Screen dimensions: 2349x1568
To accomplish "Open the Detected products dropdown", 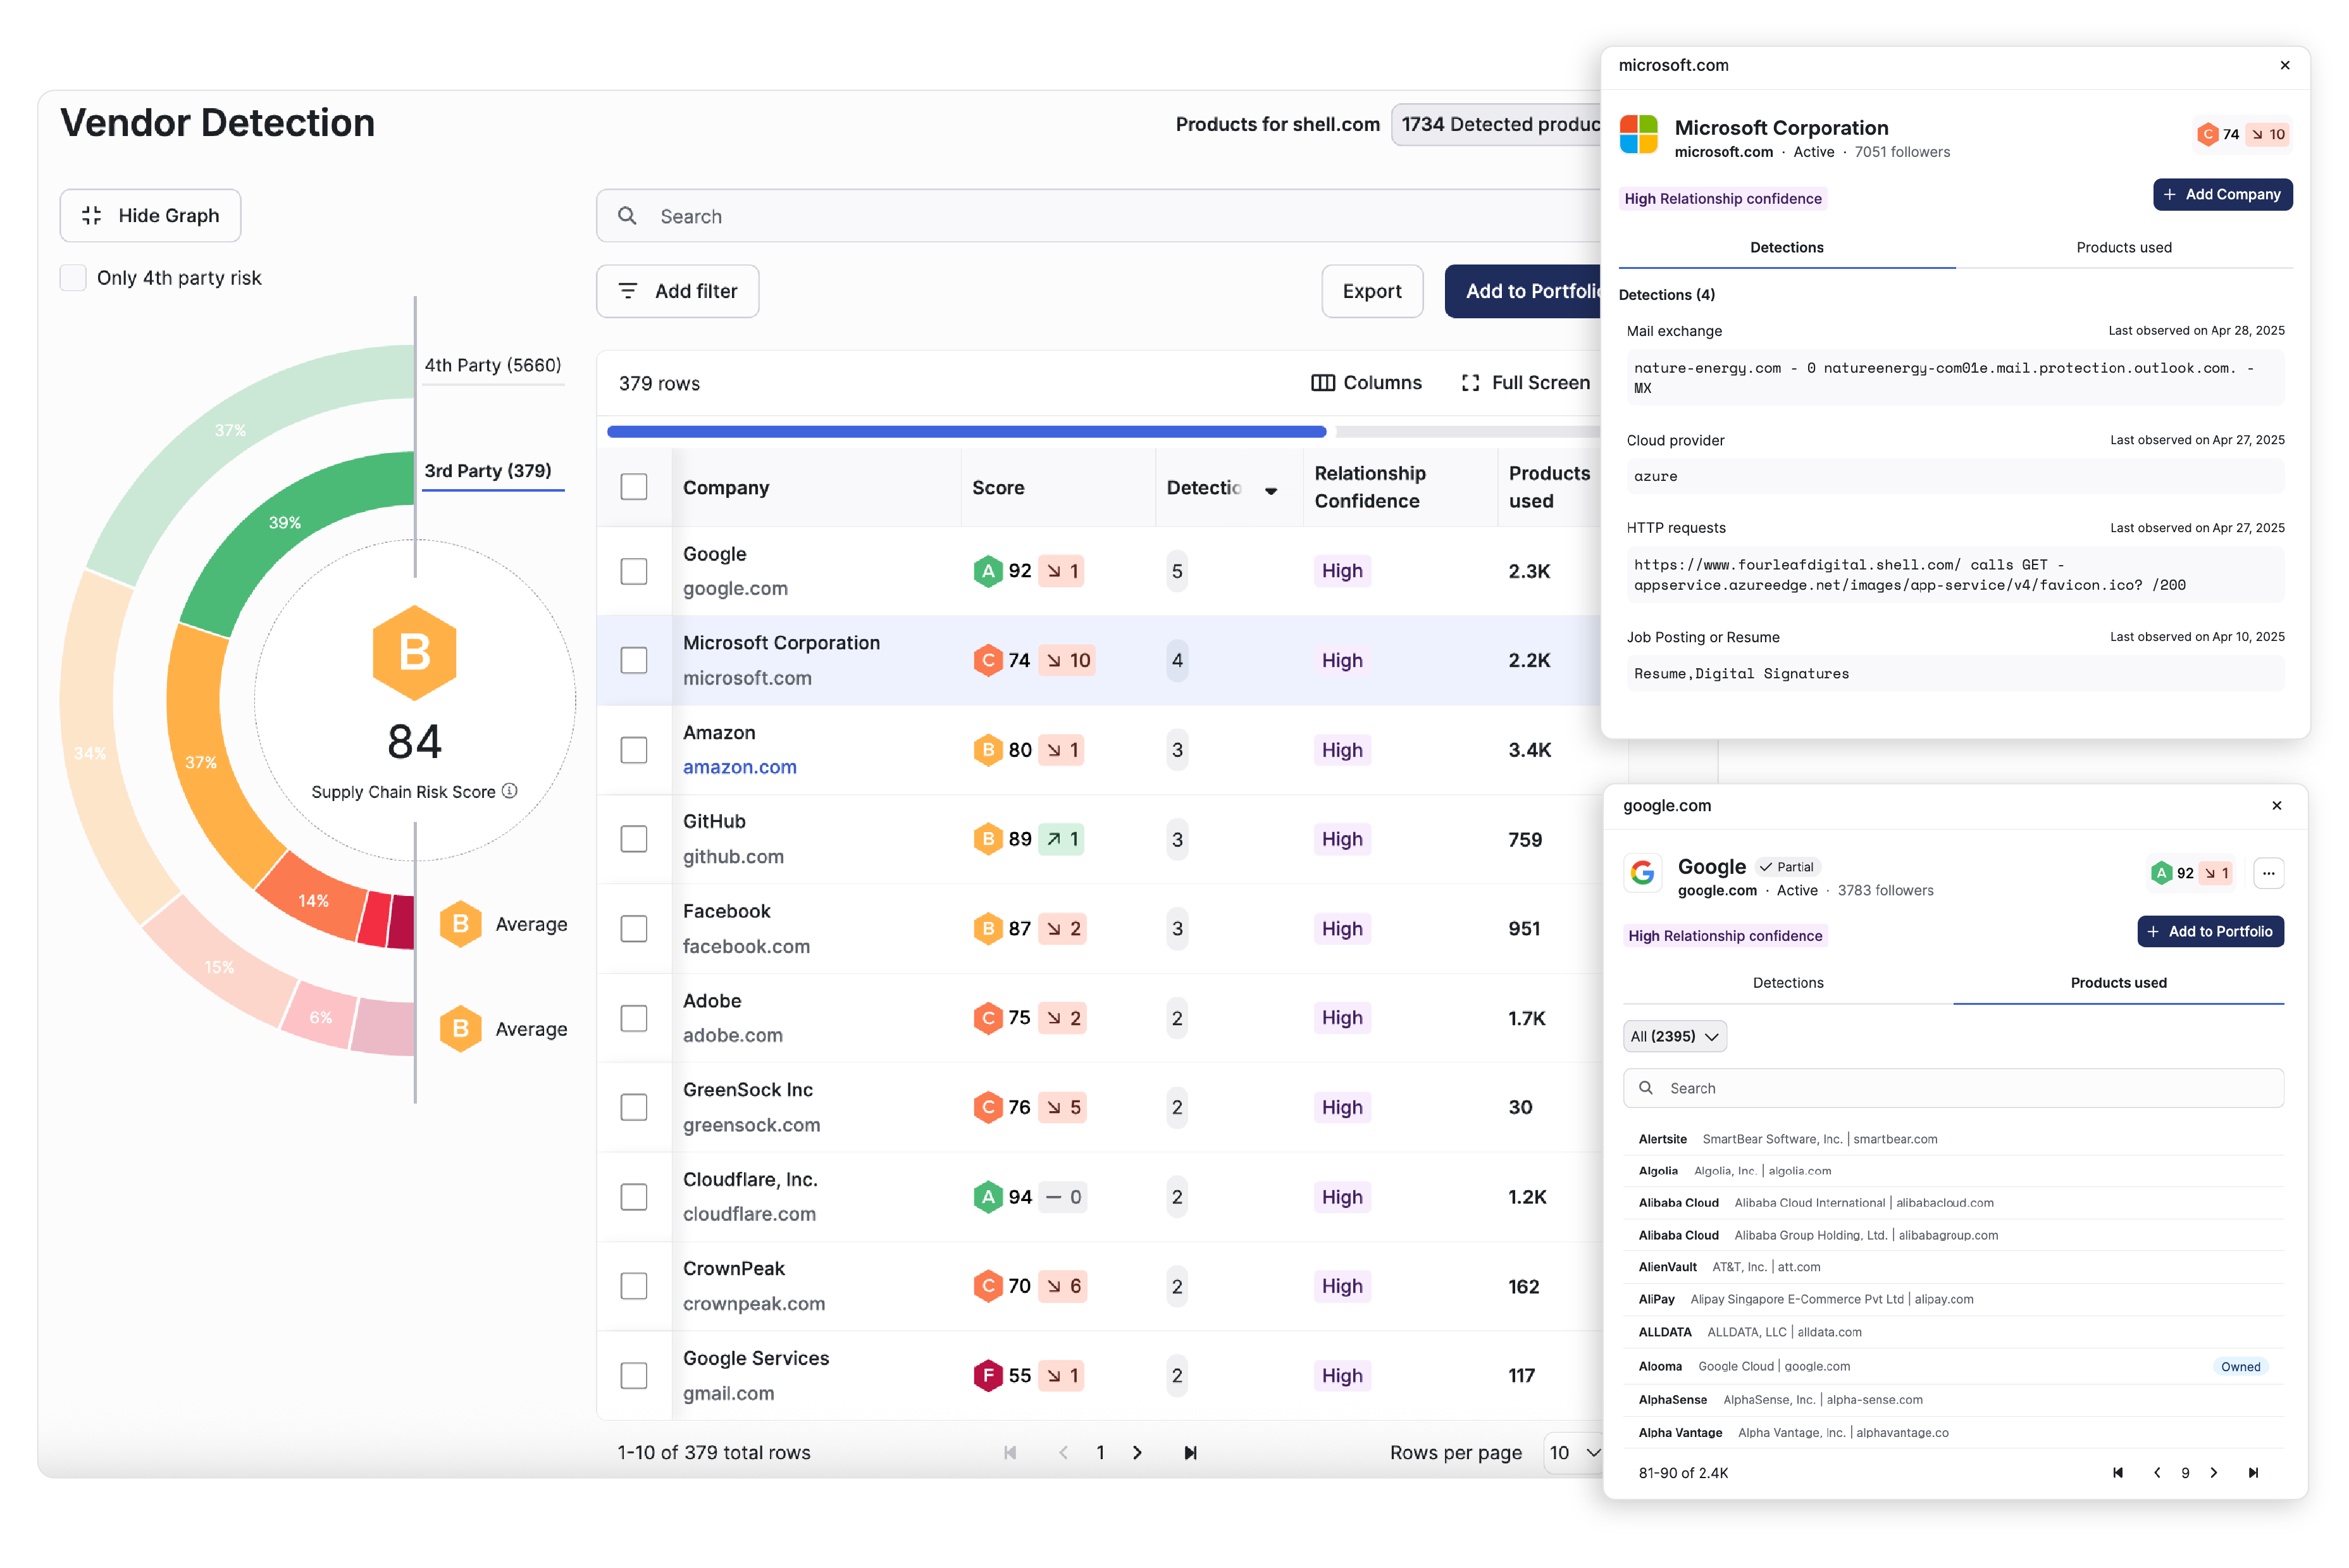I will pos(1496,124).
